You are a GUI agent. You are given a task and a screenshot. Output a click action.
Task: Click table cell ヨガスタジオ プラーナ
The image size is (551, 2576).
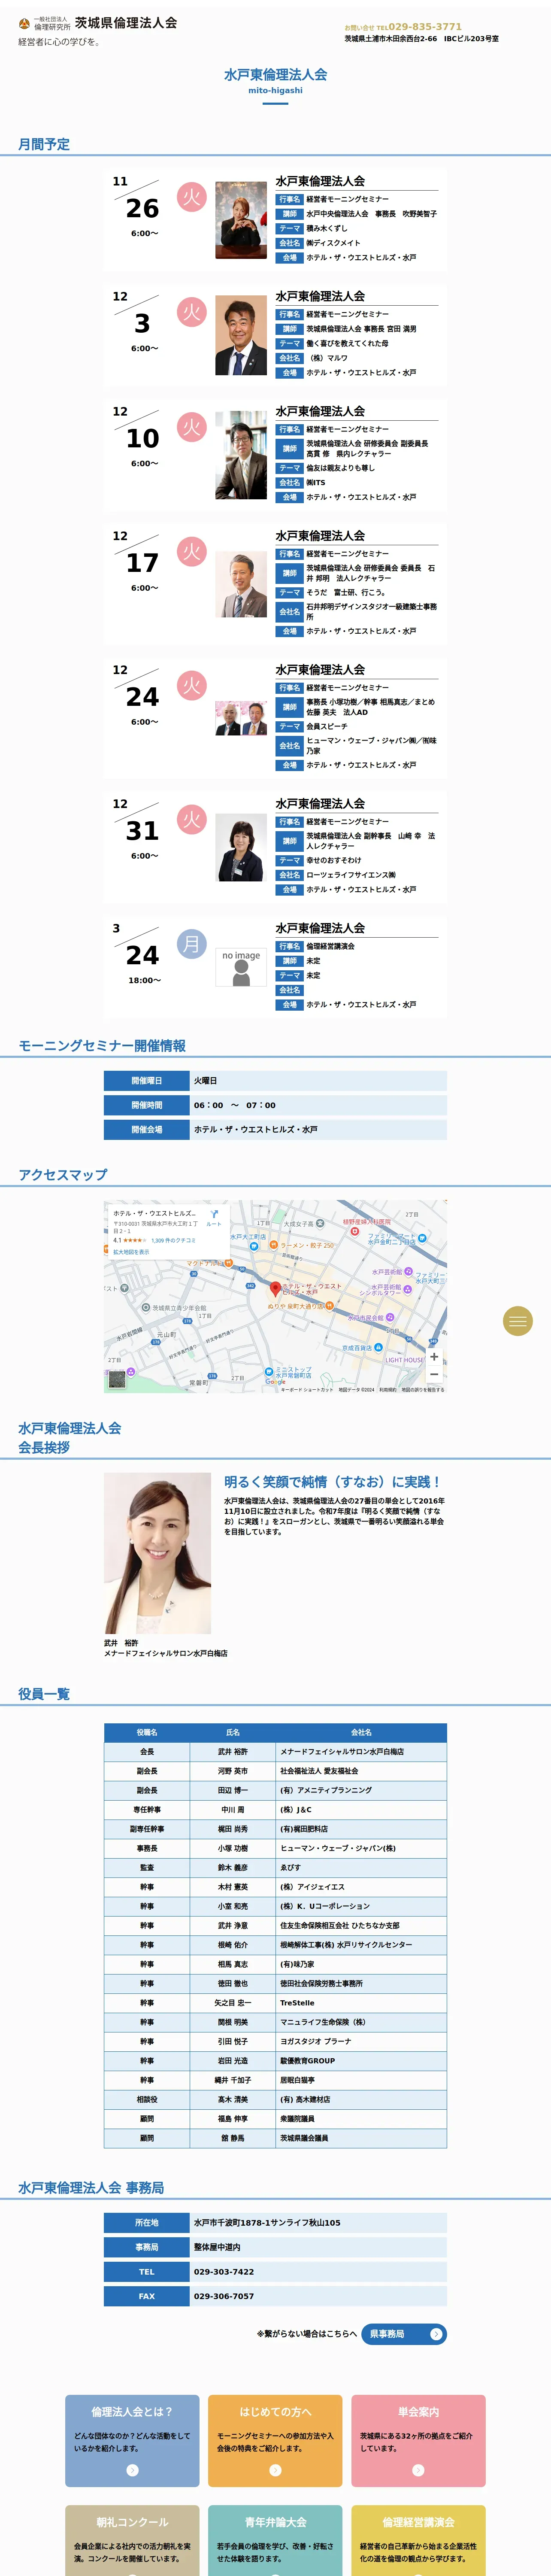[x=361, y=2041]
